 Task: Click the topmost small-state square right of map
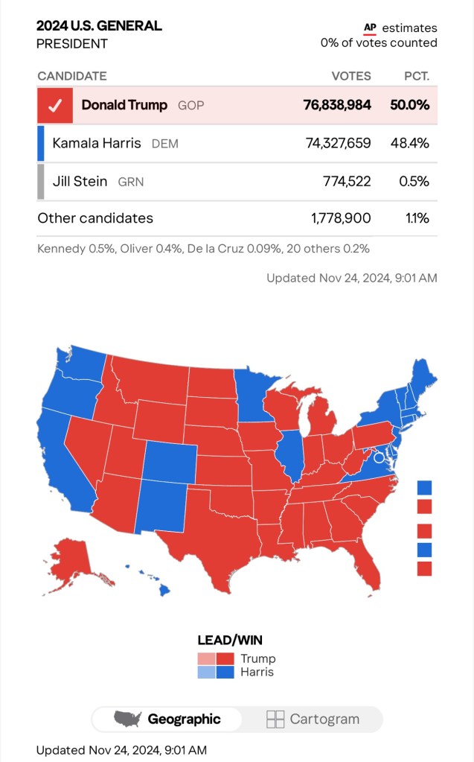click(x=424, y=488)
